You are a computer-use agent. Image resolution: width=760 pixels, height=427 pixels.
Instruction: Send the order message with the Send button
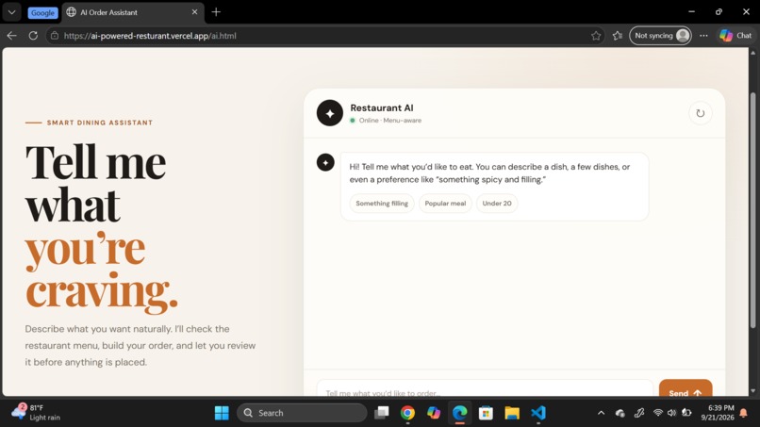point(686,389)
